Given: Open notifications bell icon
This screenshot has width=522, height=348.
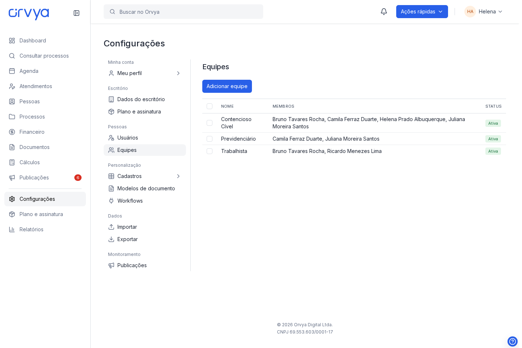Looking at the screenshot, I should [x=384, y=12].
